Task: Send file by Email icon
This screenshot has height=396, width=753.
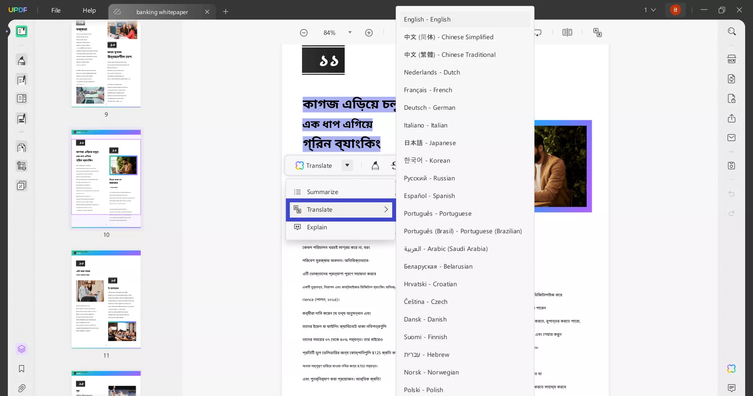Action: (732, 138)
